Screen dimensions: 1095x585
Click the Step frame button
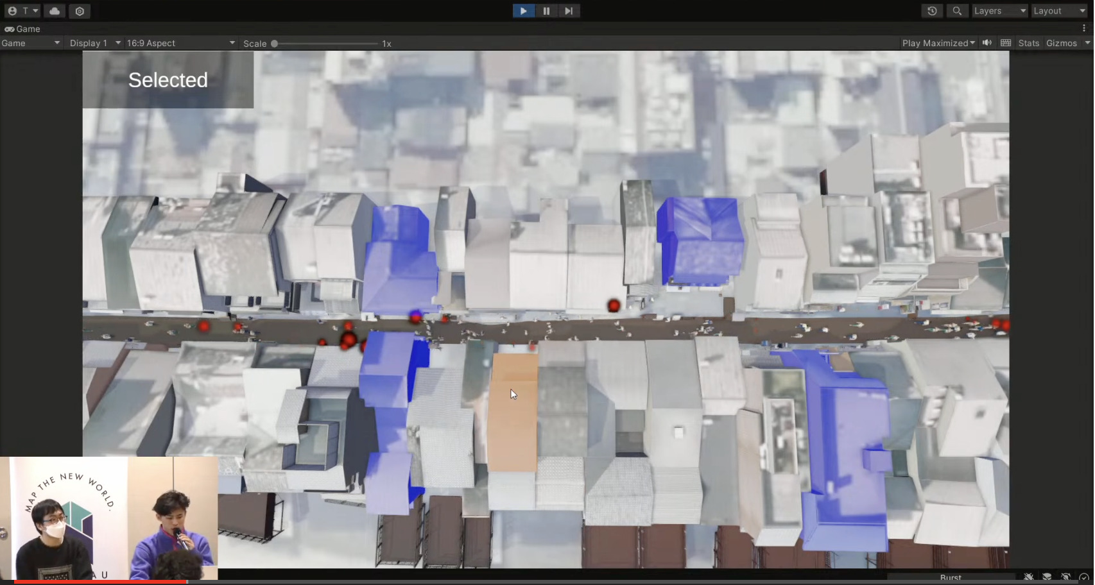569,11
